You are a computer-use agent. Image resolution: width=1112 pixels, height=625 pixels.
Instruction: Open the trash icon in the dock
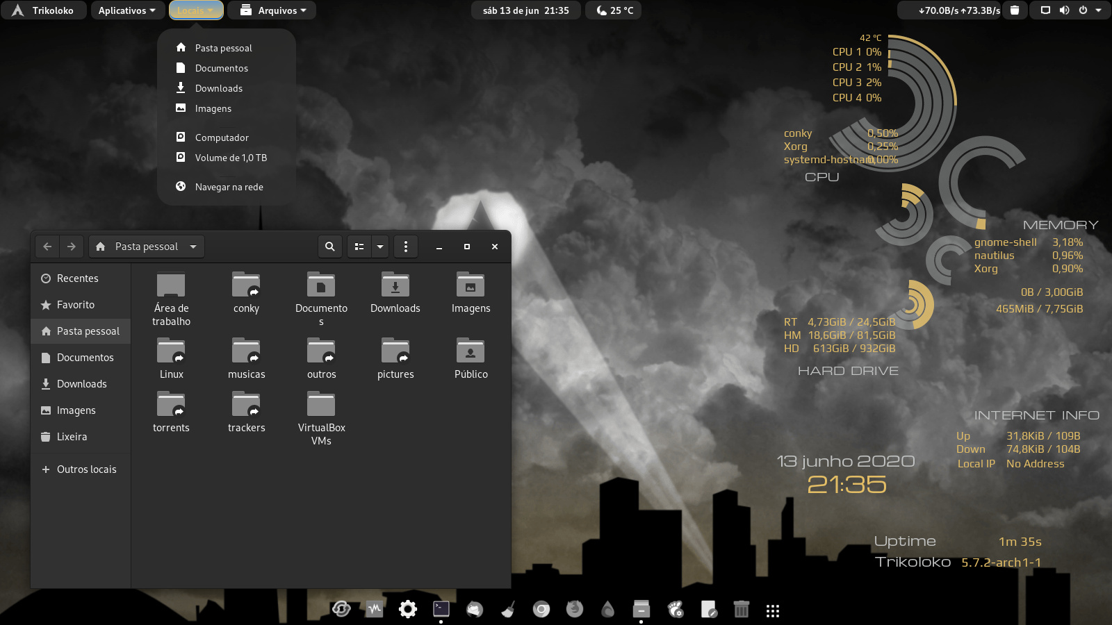pos(742,610)
